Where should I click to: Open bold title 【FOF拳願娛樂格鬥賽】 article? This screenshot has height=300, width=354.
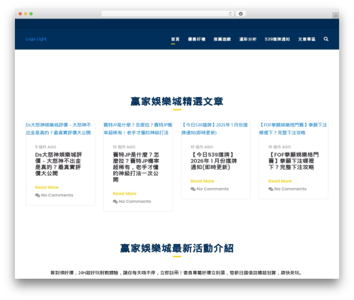click(293, 161)
